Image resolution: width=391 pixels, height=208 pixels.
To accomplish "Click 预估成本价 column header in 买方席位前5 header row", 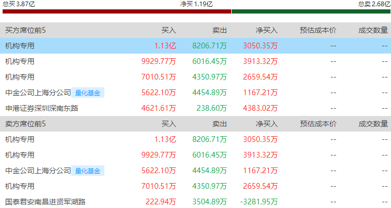I will point(318,30).
